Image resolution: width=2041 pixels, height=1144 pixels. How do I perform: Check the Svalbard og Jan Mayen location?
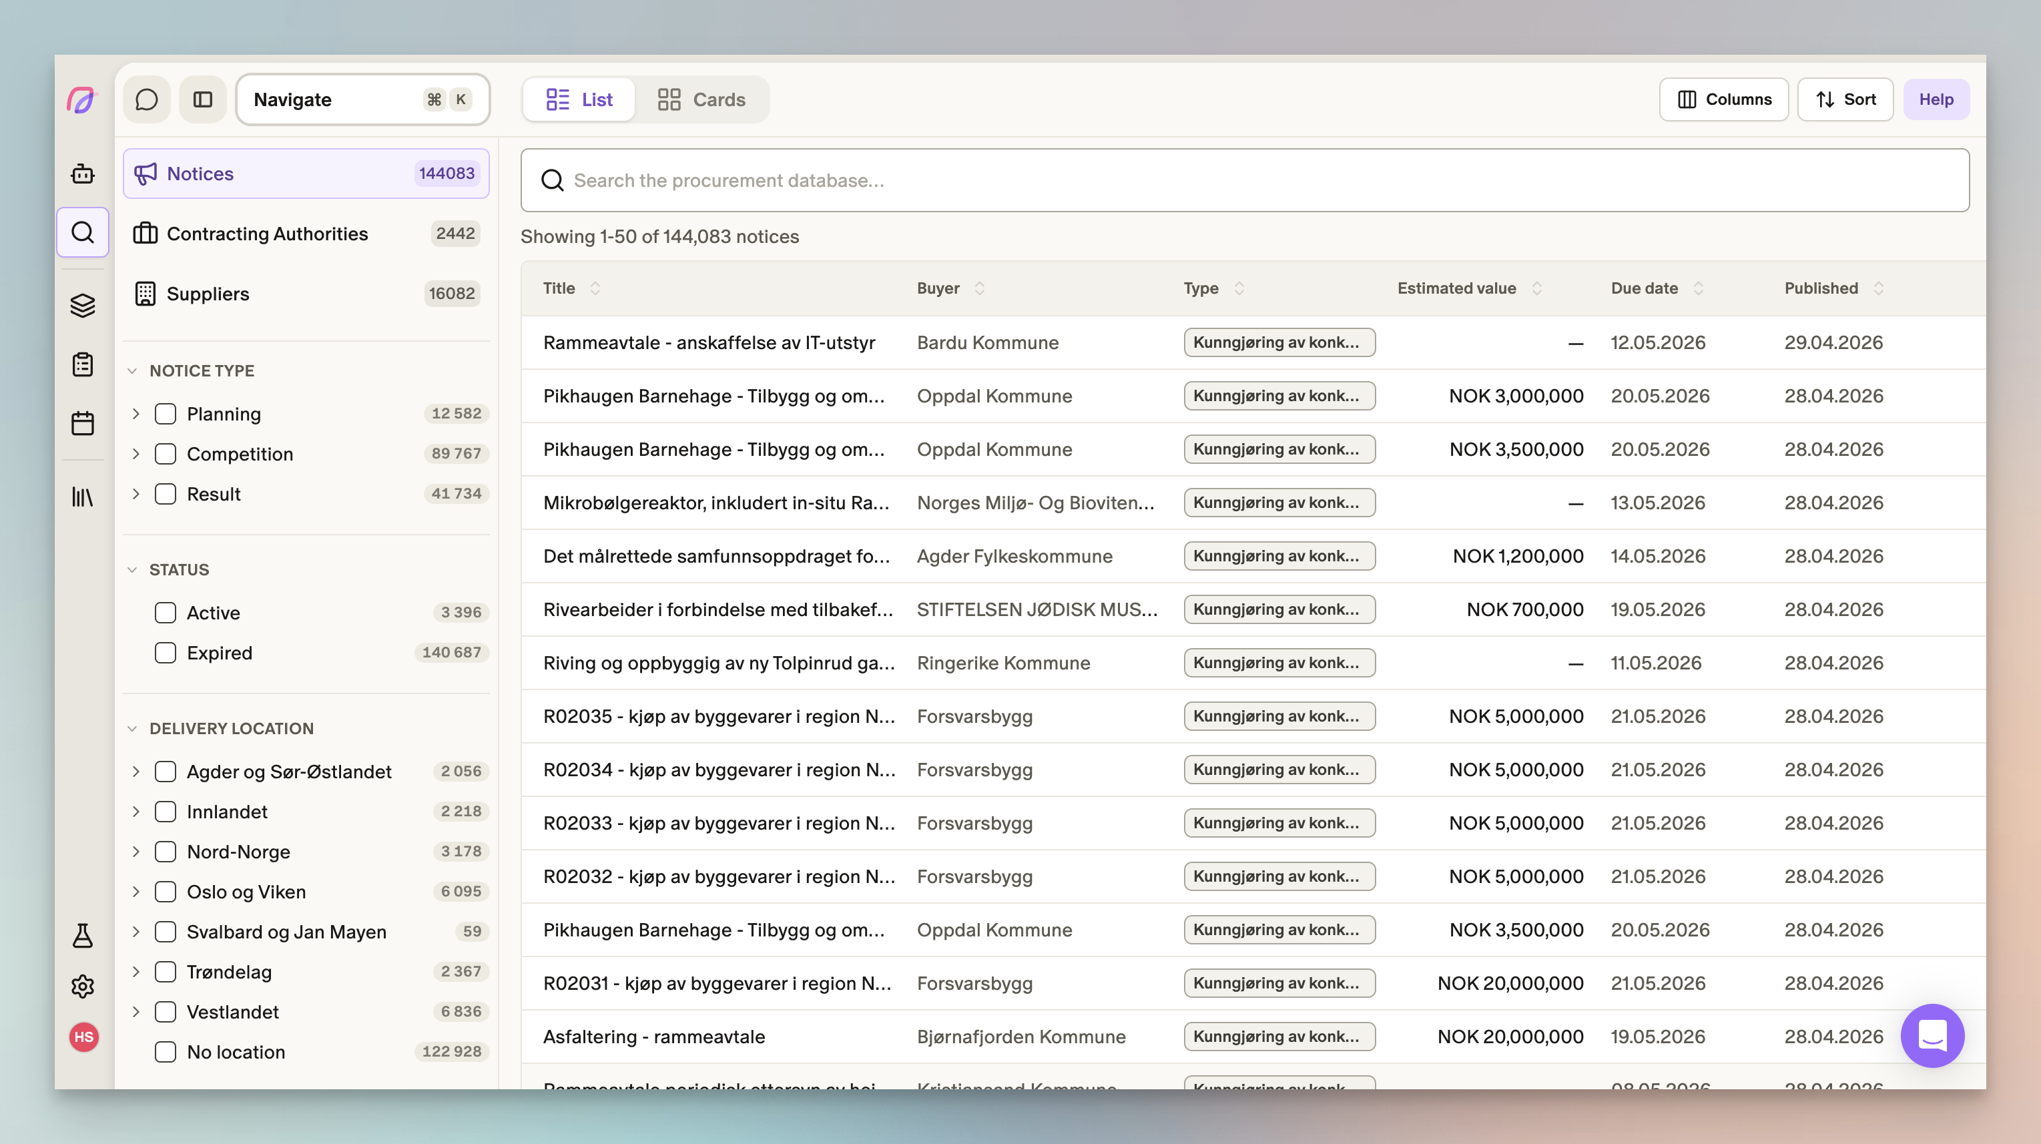coord(165,932)
